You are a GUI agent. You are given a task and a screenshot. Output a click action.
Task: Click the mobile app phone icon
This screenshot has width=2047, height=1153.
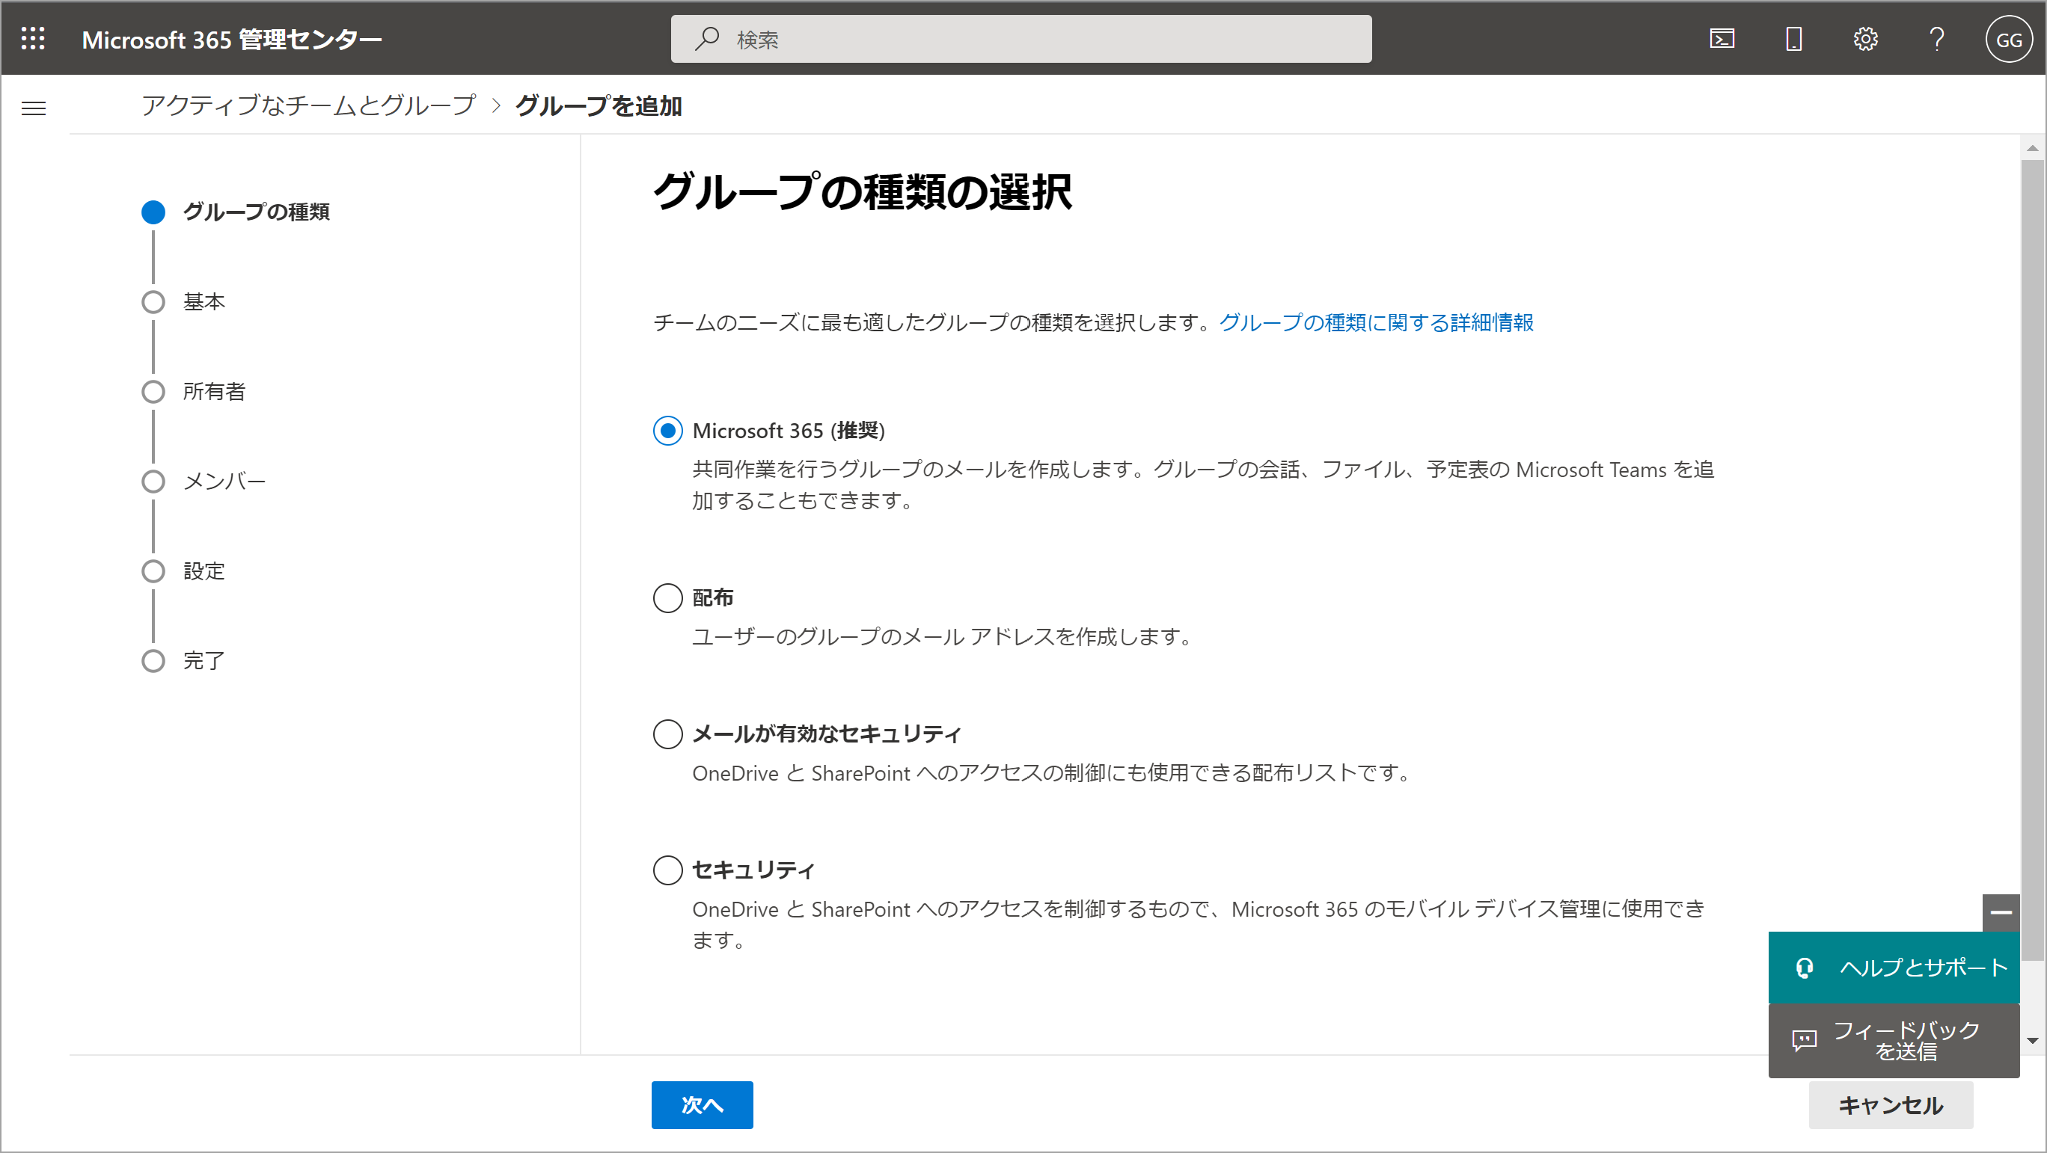pos(1794,38)
